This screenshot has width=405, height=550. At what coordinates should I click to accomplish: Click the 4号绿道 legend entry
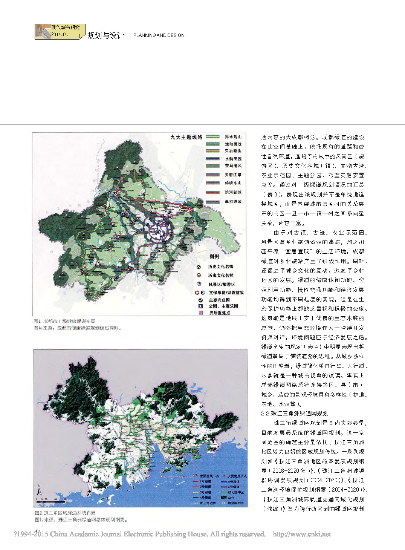pyautogui.click(x=202, y=498)
